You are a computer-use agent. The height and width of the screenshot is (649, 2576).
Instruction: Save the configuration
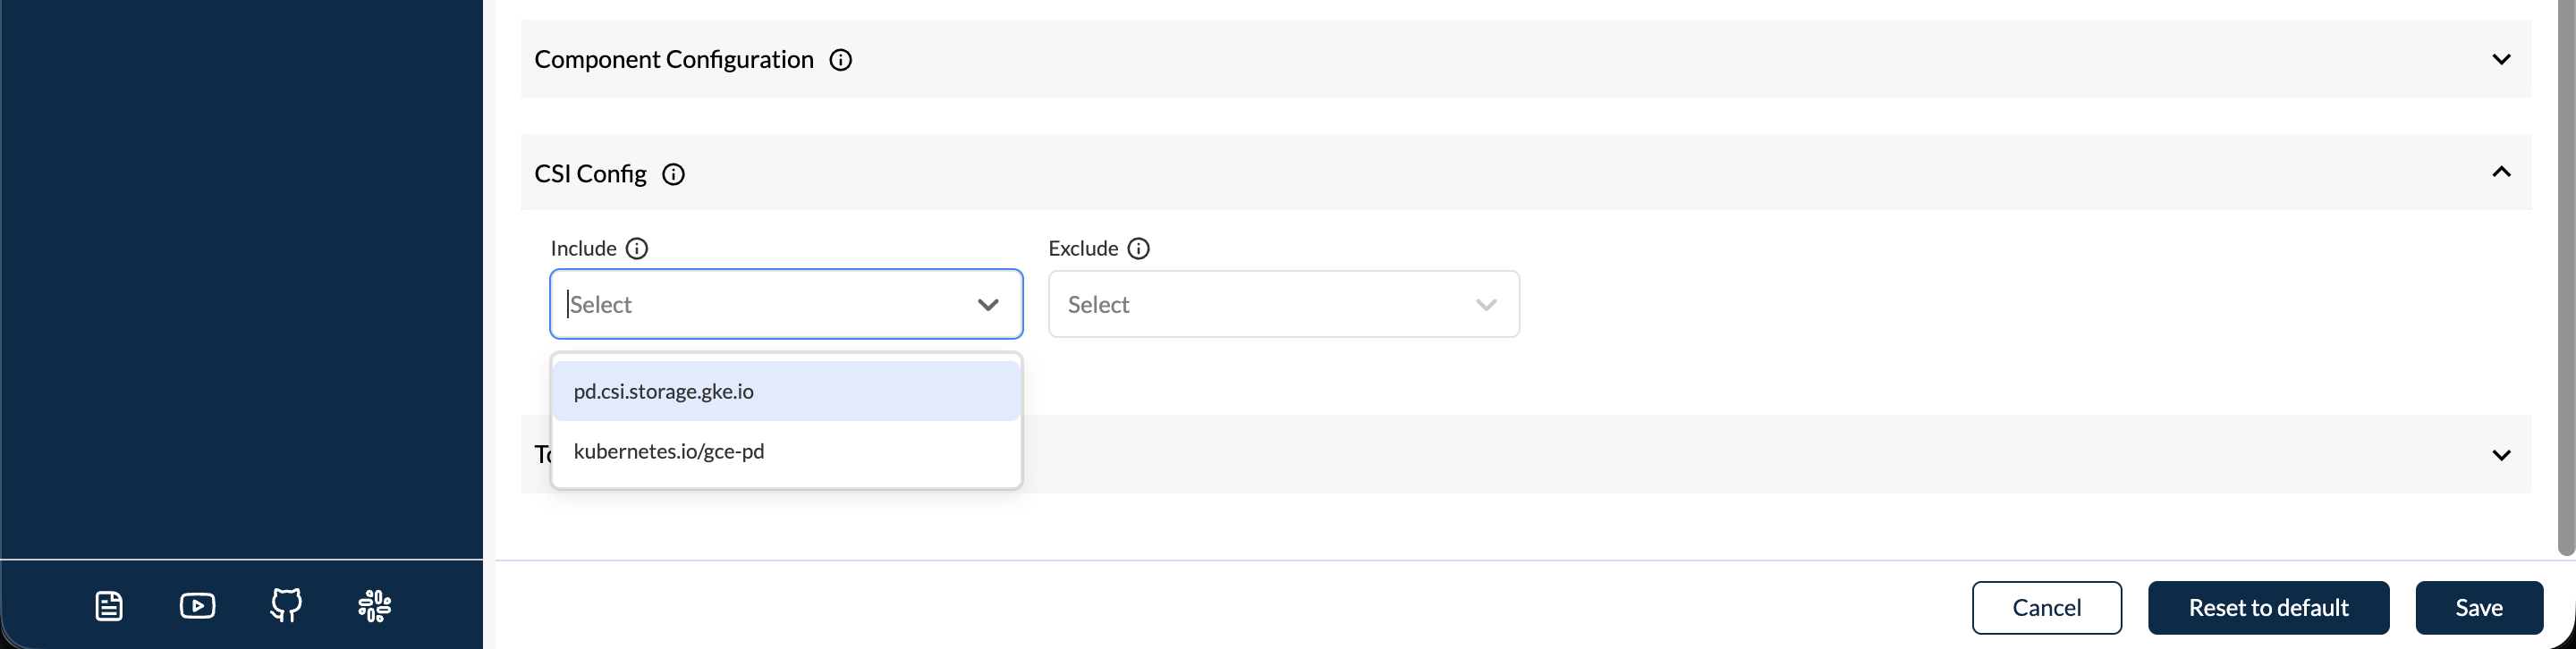(2478, 608)
